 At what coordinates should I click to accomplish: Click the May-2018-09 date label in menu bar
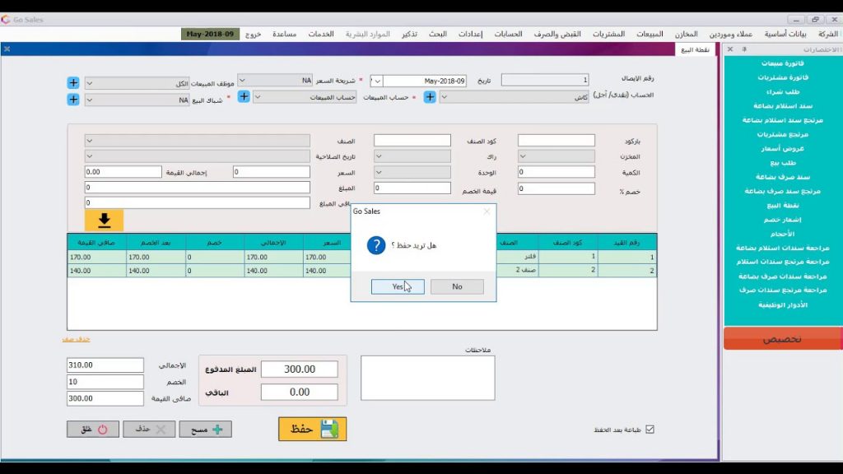tap(210, 34)
